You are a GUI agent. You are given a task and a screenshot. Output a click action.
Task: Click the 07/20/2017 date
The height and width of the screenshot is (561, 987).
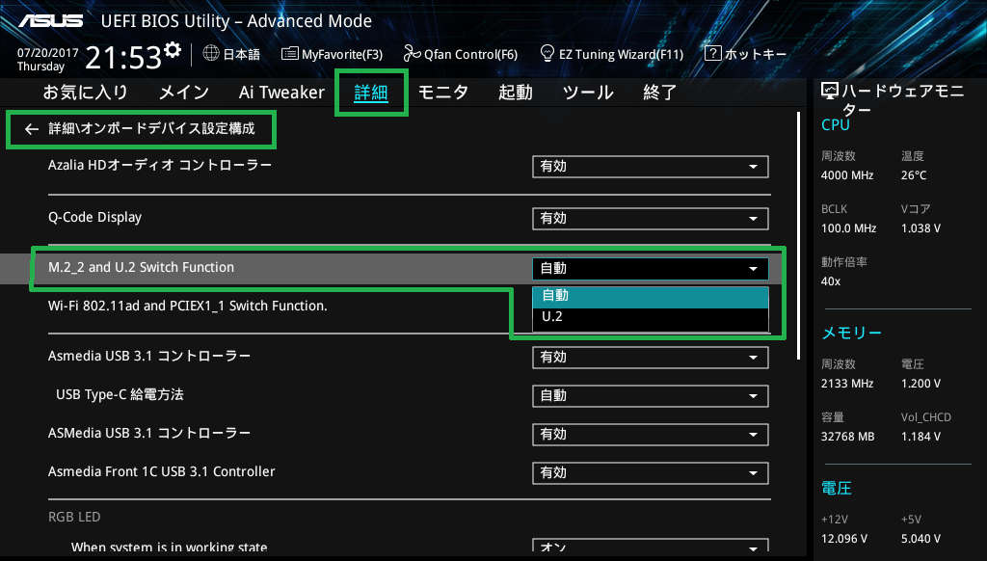(x=48, y=53)
